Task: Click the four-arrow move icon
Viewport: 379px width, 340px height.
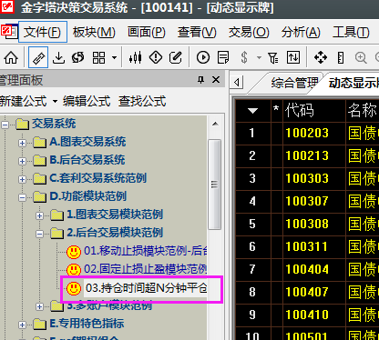Action: 321,57
